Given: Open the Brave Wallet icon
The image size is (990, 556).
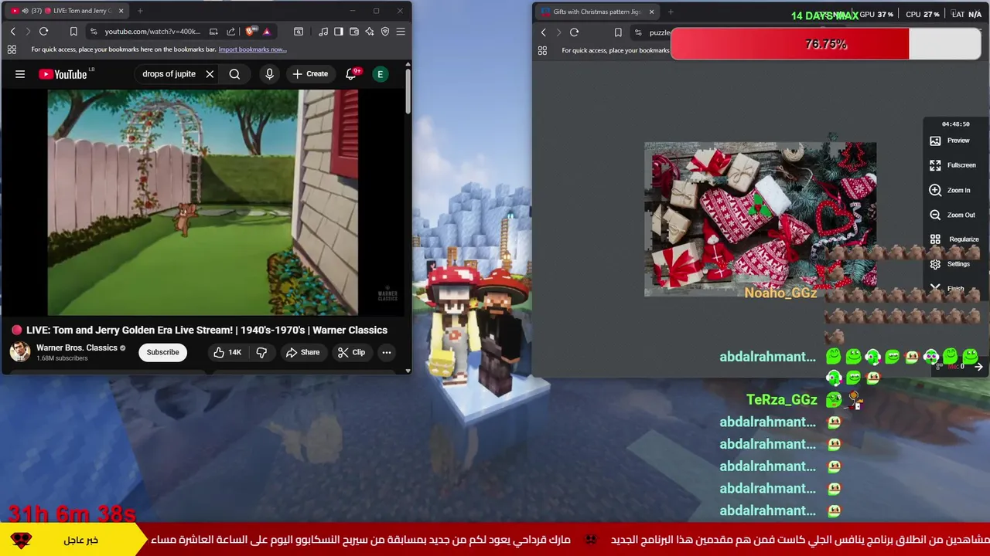Looking at the screenshot, I should [354, 32].
